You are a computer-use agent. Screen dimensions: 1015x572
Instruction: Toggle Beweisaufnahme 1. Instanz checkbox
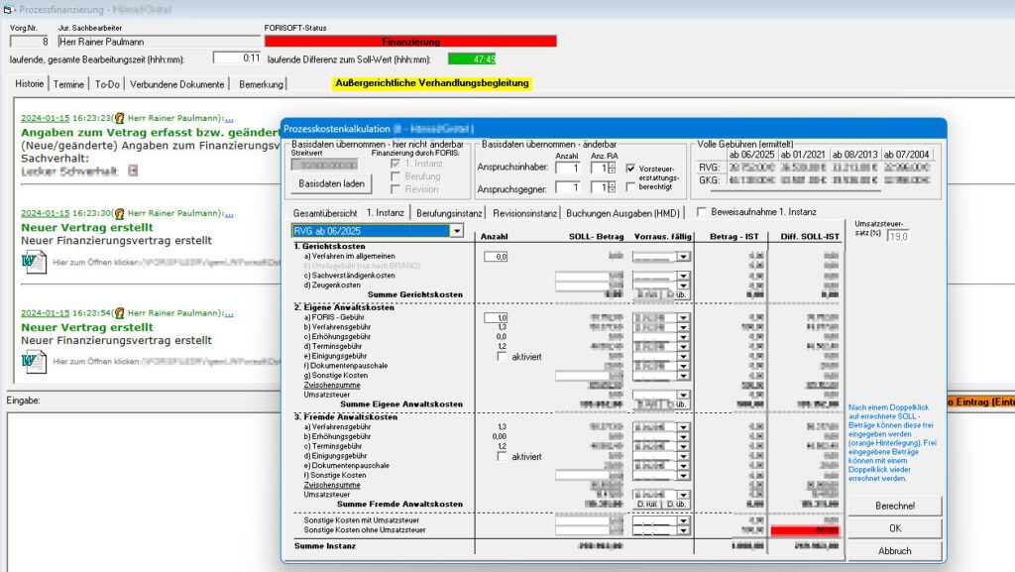[701, 211]
